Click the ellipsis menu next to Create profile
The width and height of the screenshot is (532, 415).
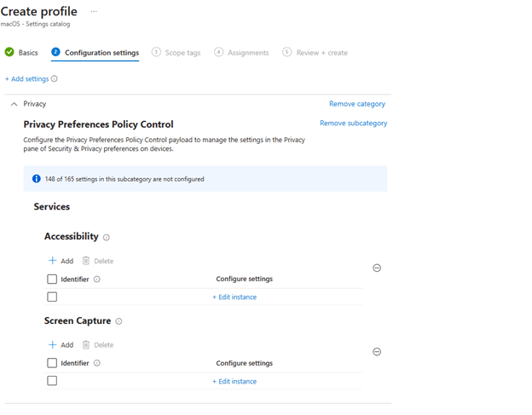(94, 12)
